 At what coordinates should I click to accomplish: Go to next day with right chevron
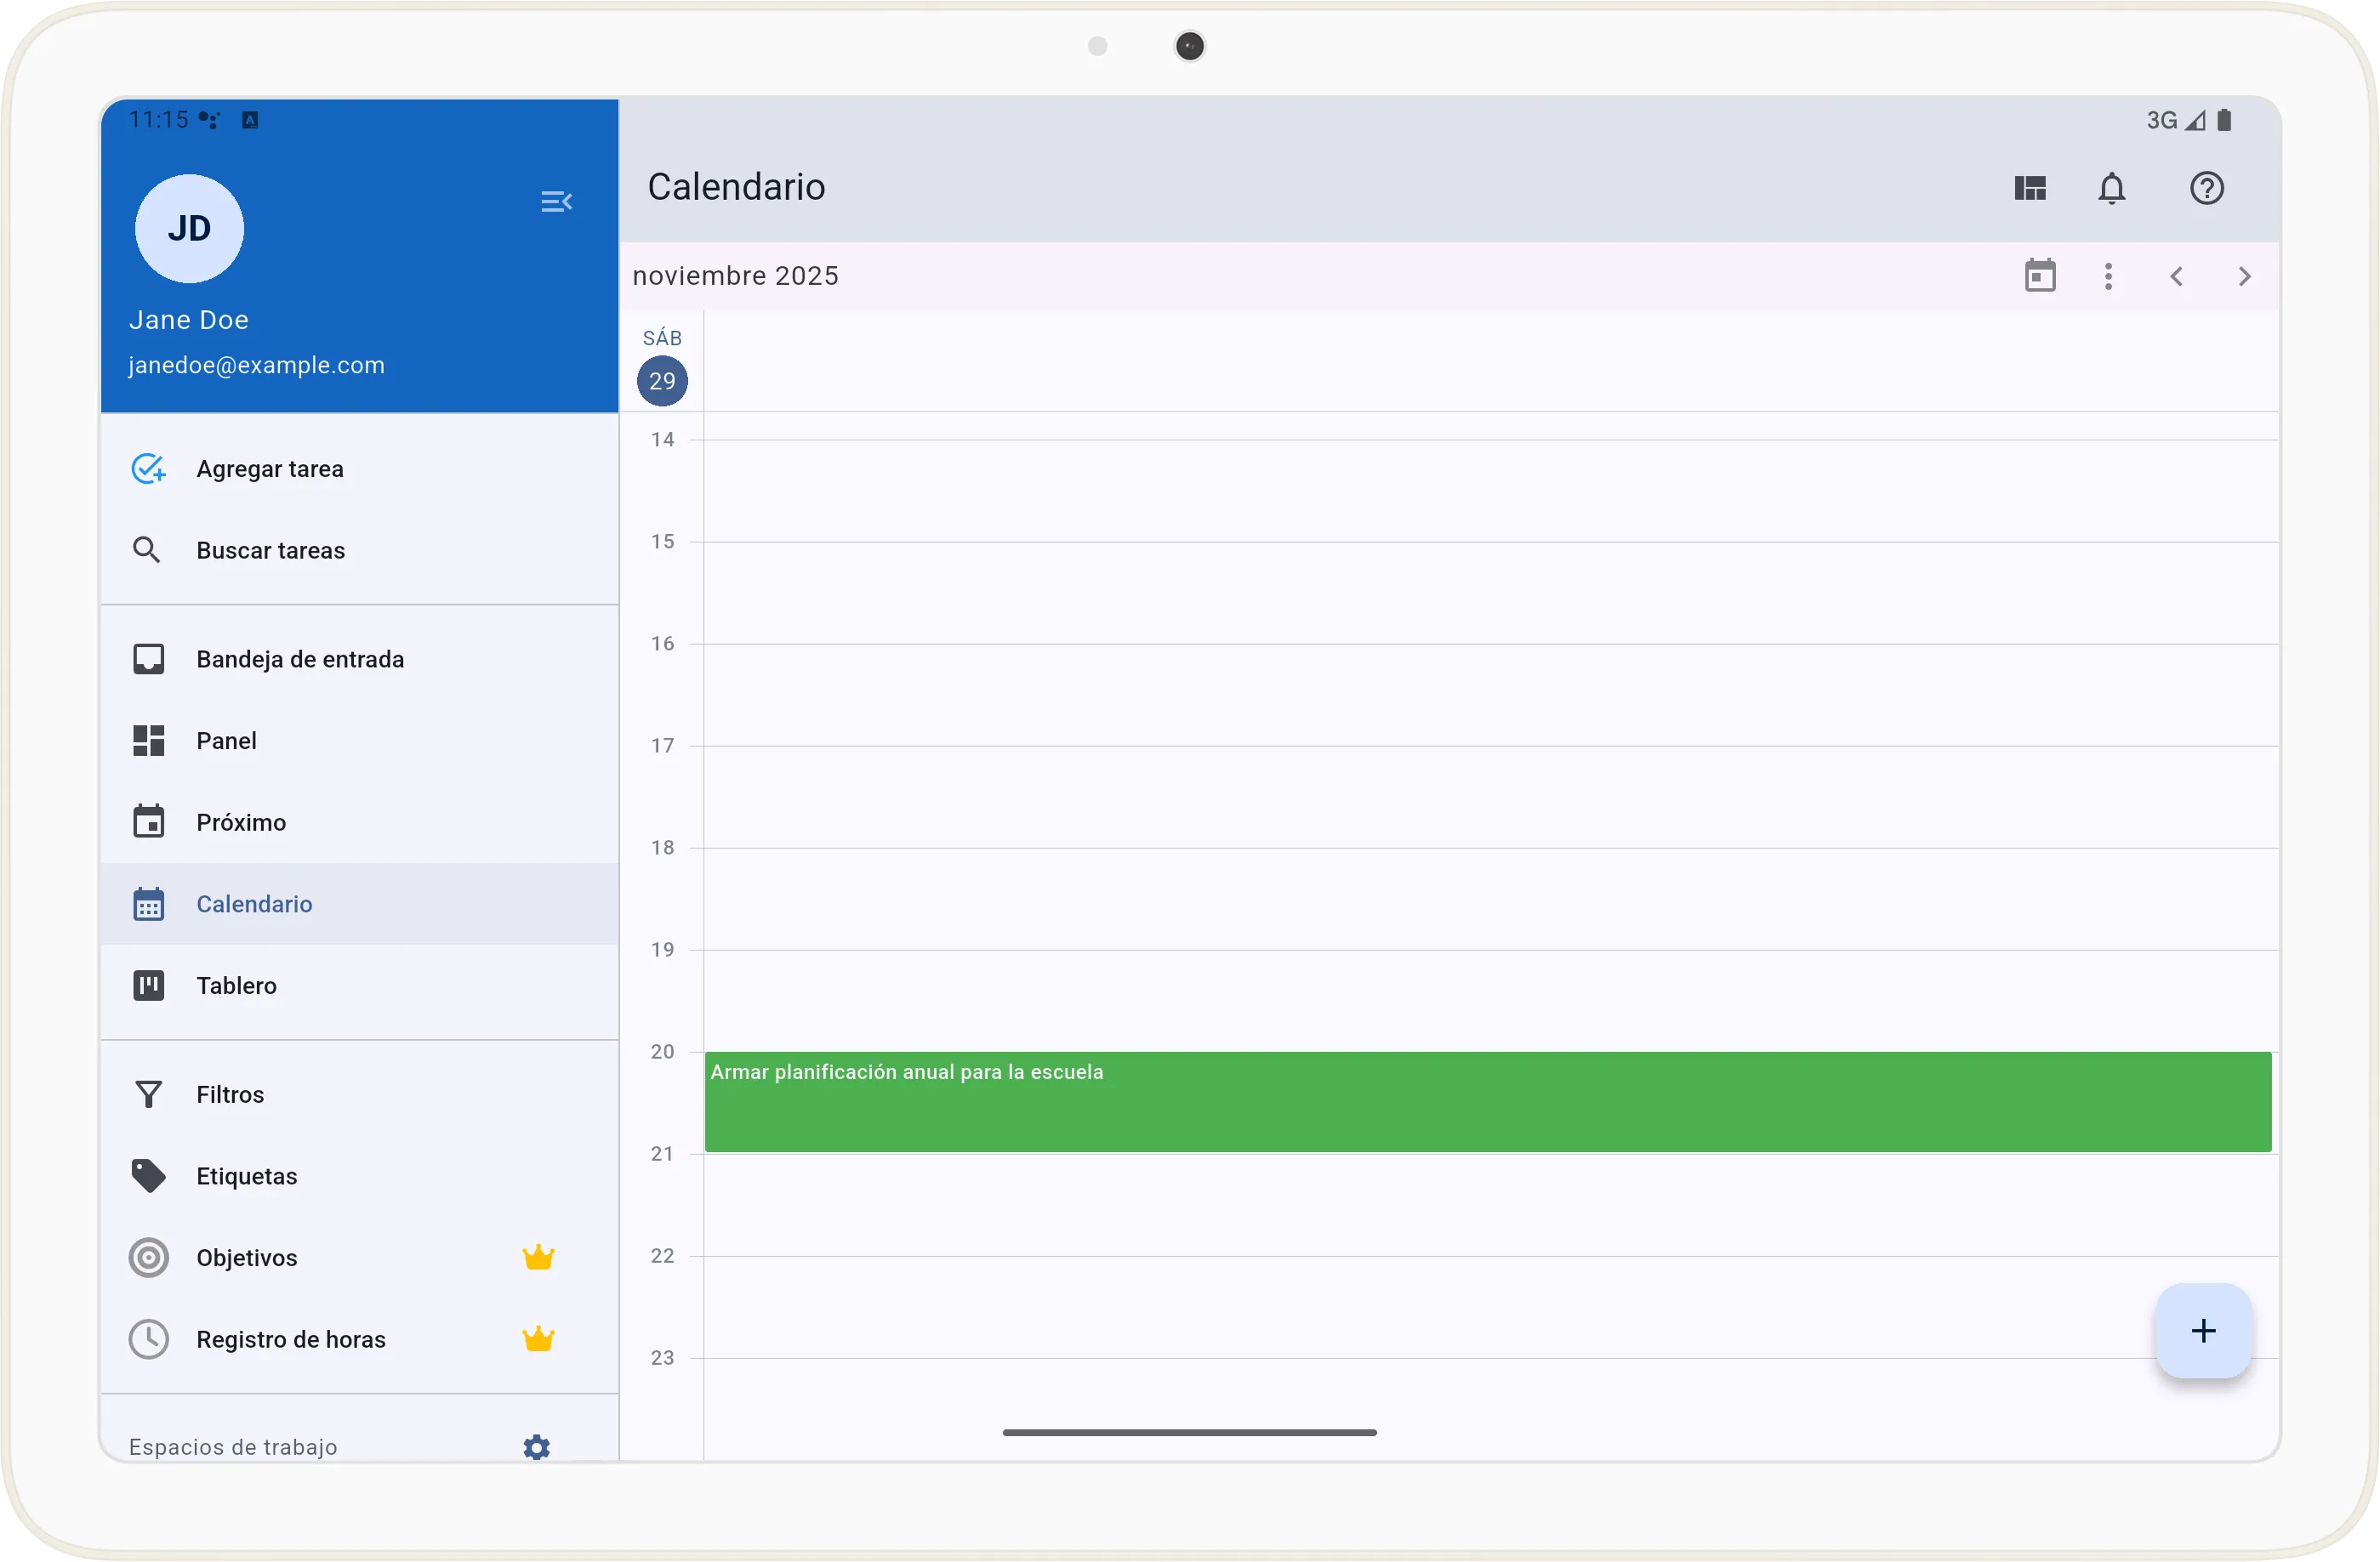(2244, 275)
